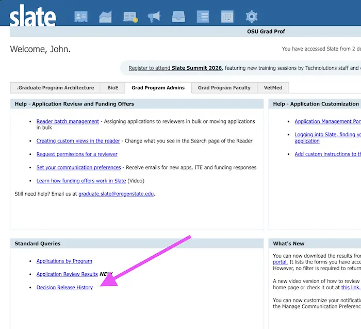Select the Grad Program Admins tab

(x=158, y=88)
